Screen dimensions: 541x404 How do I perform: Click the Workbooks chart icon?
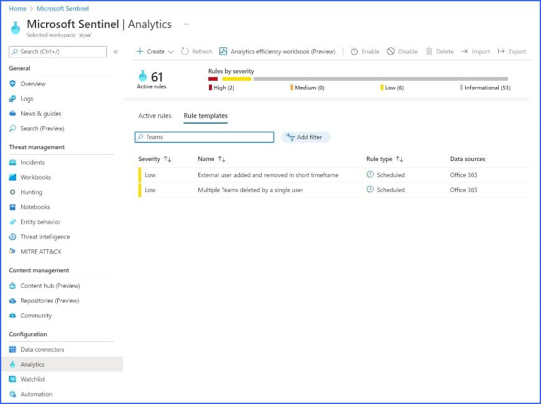point(13,177)
